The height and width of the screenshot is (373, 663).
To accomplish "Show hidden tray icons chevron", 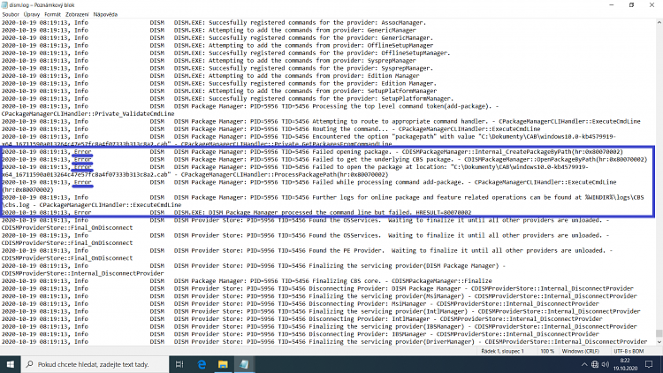I will click(x=584, y=364).
